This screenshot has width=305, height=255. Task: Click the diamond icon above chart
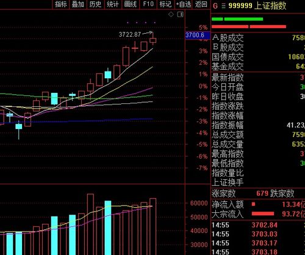click(x=171, y=14)
